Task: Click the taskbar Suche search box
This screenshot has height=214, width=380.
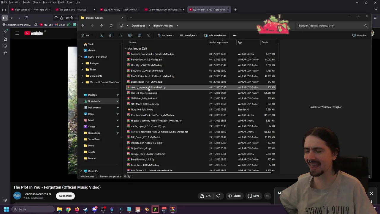Action: click(x=33, y=209)
